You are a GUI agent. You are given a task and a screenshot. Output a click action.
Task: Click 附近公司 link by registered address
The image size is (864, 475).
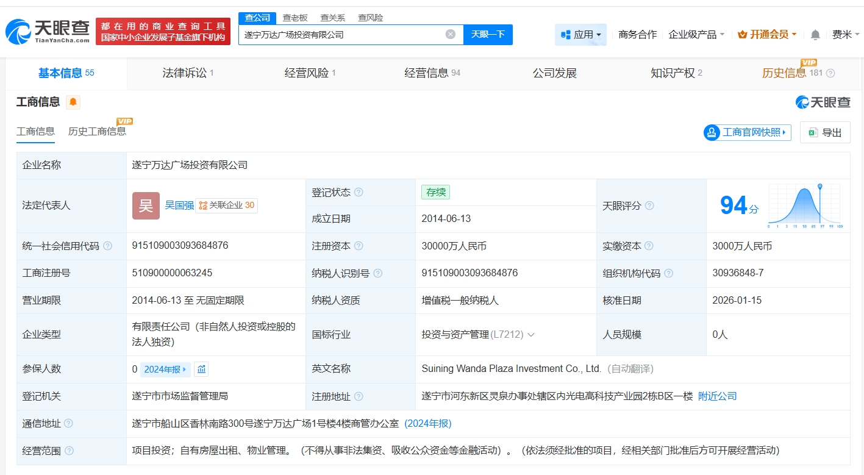point(717,396)
